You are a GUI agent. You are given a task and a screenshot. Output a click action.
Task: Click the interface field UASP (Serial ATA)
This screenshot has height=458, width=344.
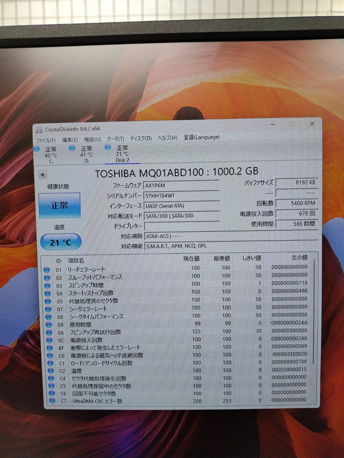click(x=181, y=206)
